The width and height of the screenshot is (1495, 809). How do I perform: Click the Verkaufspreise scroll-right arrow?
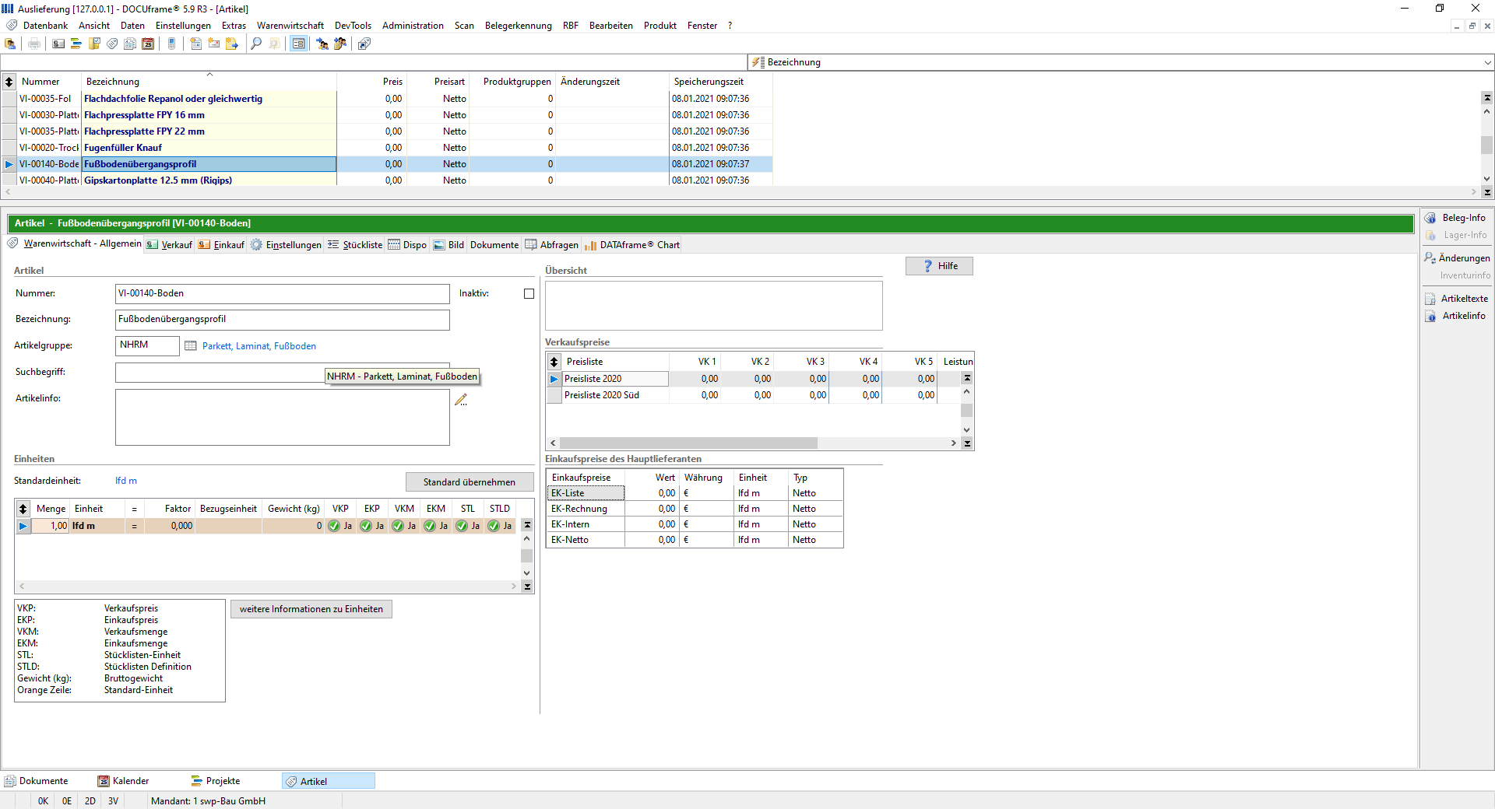953,443
